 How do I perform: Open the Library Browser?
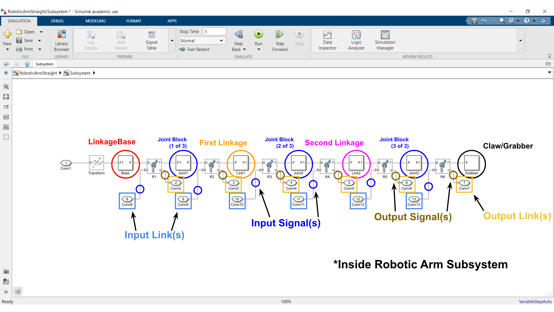(61, 40)
